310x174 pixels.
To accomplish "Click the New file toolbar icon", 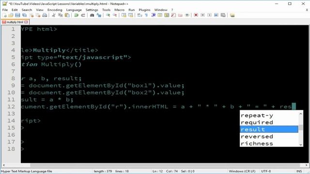I will tap(4, 15).
